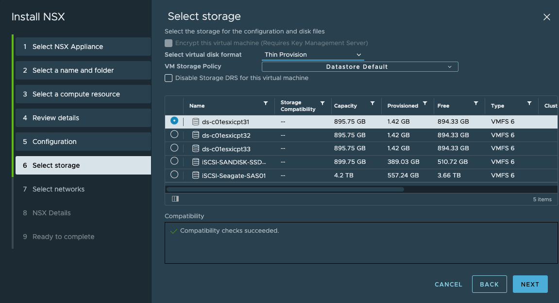Go to step 4 Review details
The width and height of the screenshot is (559, 303).
pos(83,118)
